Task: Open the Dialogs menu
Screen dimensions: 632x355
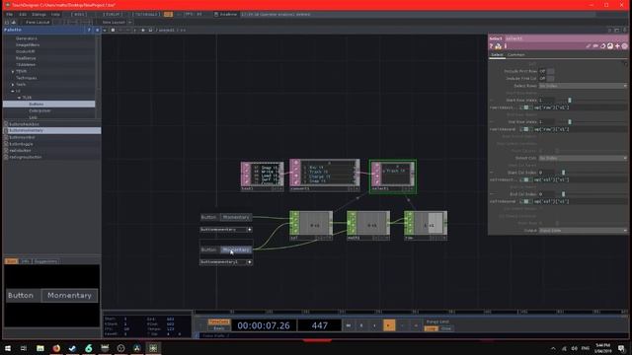Action: (39, 15)
